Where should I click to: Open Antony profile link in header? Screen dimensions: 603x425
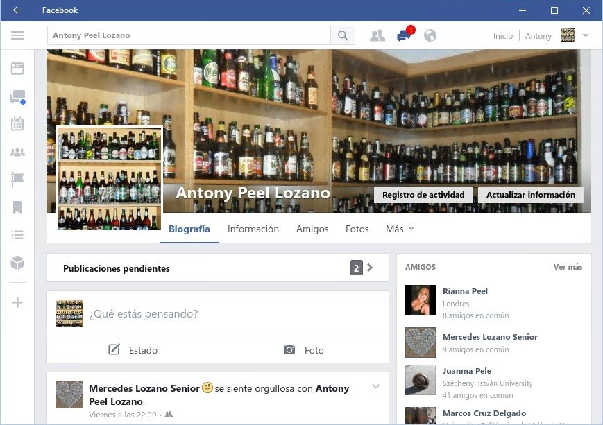[x=538, y=36]
